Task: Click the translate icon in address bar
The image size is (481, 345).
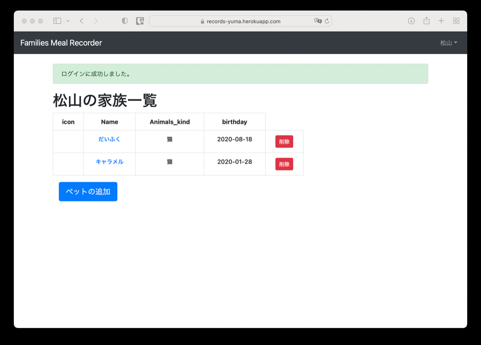Action: coord(317,21)
